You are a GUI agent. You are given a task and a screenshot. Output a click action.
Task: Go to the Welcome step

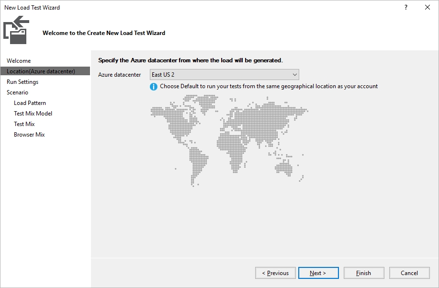19,61
